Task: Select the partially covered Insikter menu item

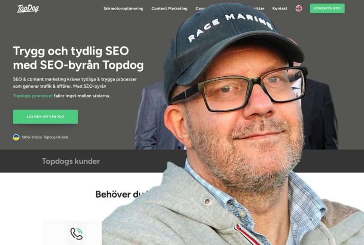Action: (x=259, y=9)
